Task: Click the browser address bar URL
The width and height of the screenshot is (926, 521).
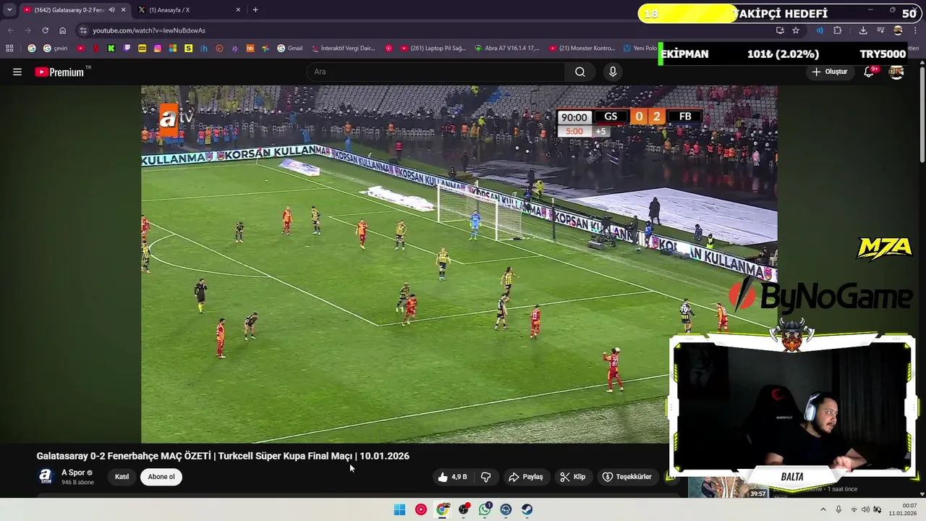Action: [x=149, y=30]
